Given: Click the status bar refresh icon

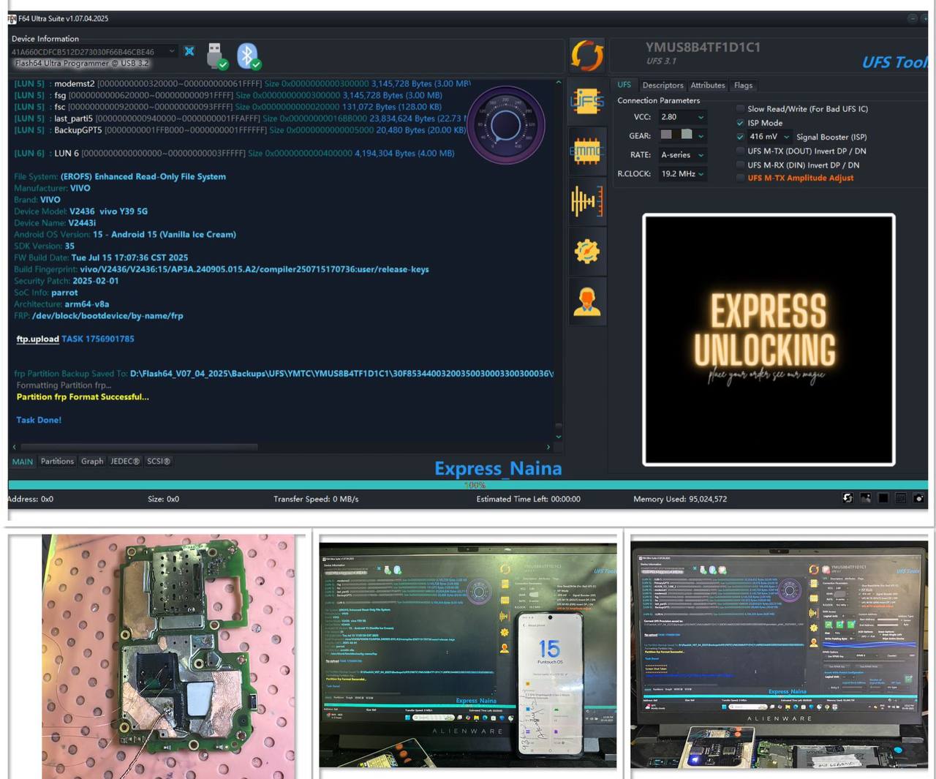Looking at the screenshot, I should pyautogui.click(x=848, y=498).
